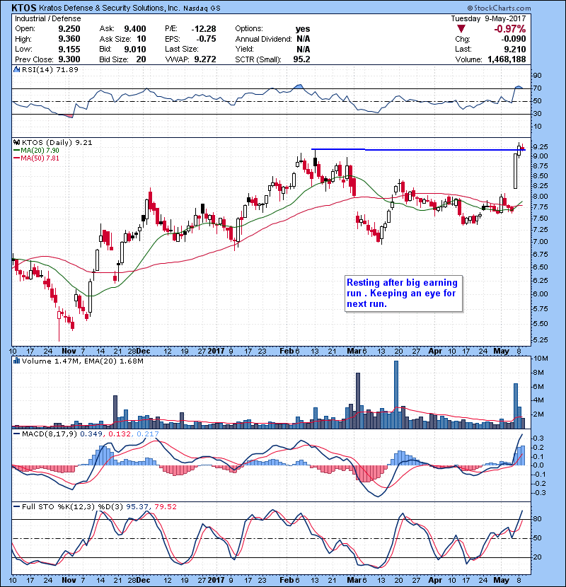Click the Bid value 9.010
Image resolution: width=566 pixels, height=587 pixels.
pos(135,49)
